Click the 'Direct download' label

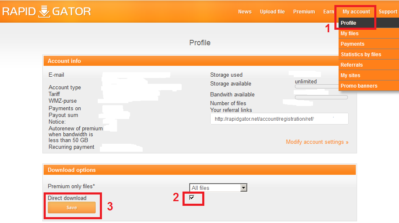(67, 198)
